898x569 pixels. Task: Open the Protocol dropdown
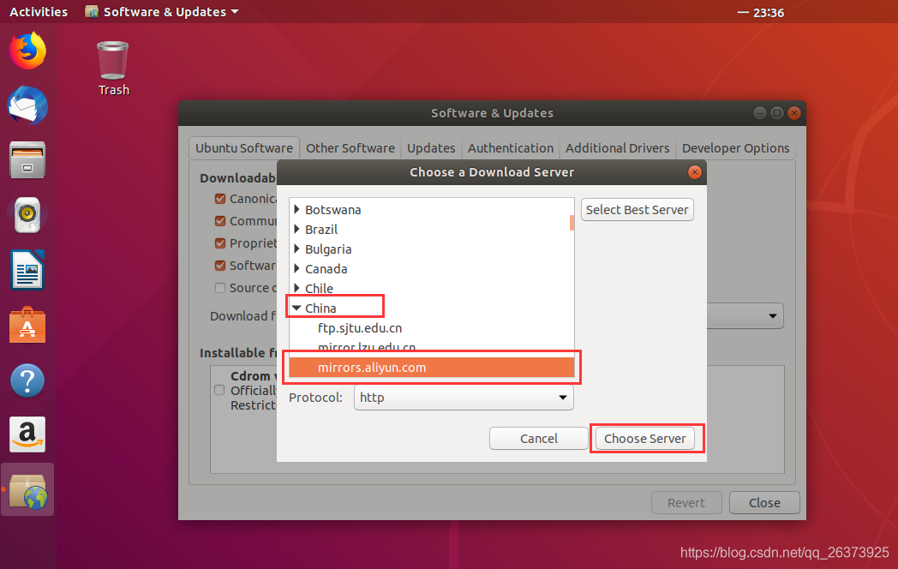(x=464, y=397)
